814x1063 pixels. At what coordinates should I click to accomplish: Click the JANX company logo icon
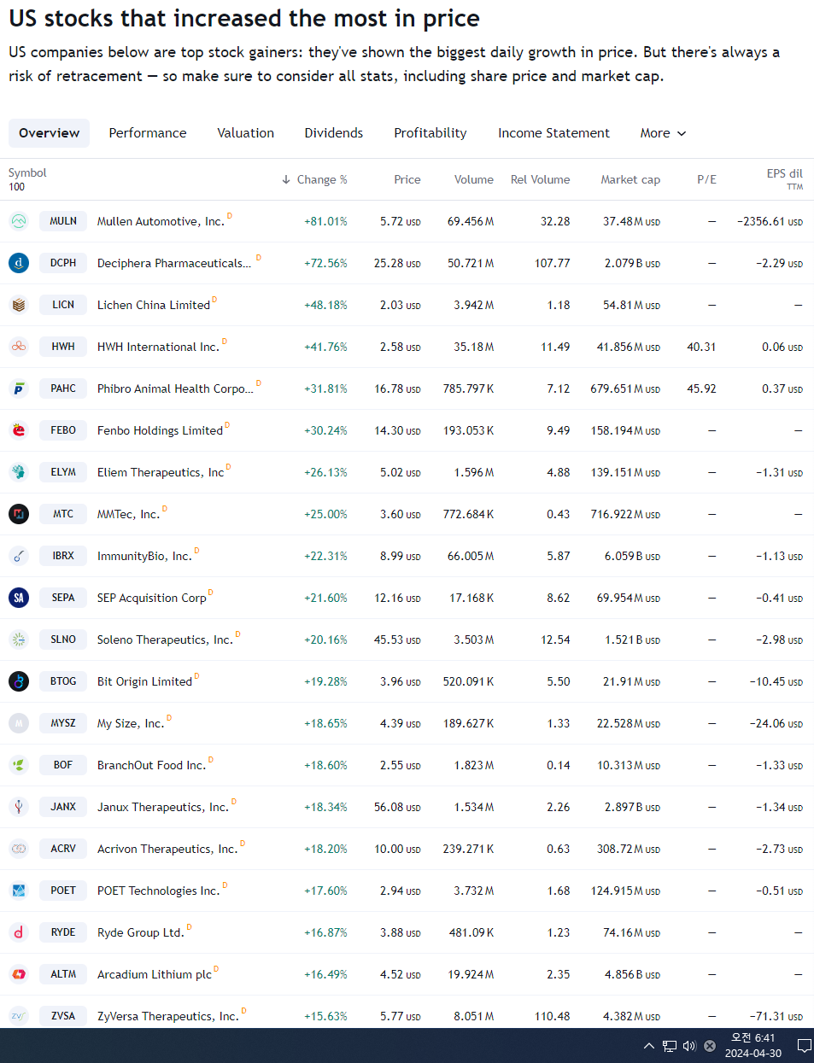click(x=19, y=807)
